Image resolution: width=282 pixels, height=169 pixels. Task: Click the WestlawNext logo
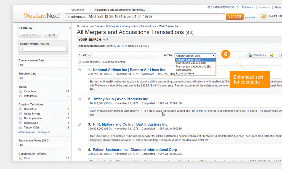coord(42,16)
